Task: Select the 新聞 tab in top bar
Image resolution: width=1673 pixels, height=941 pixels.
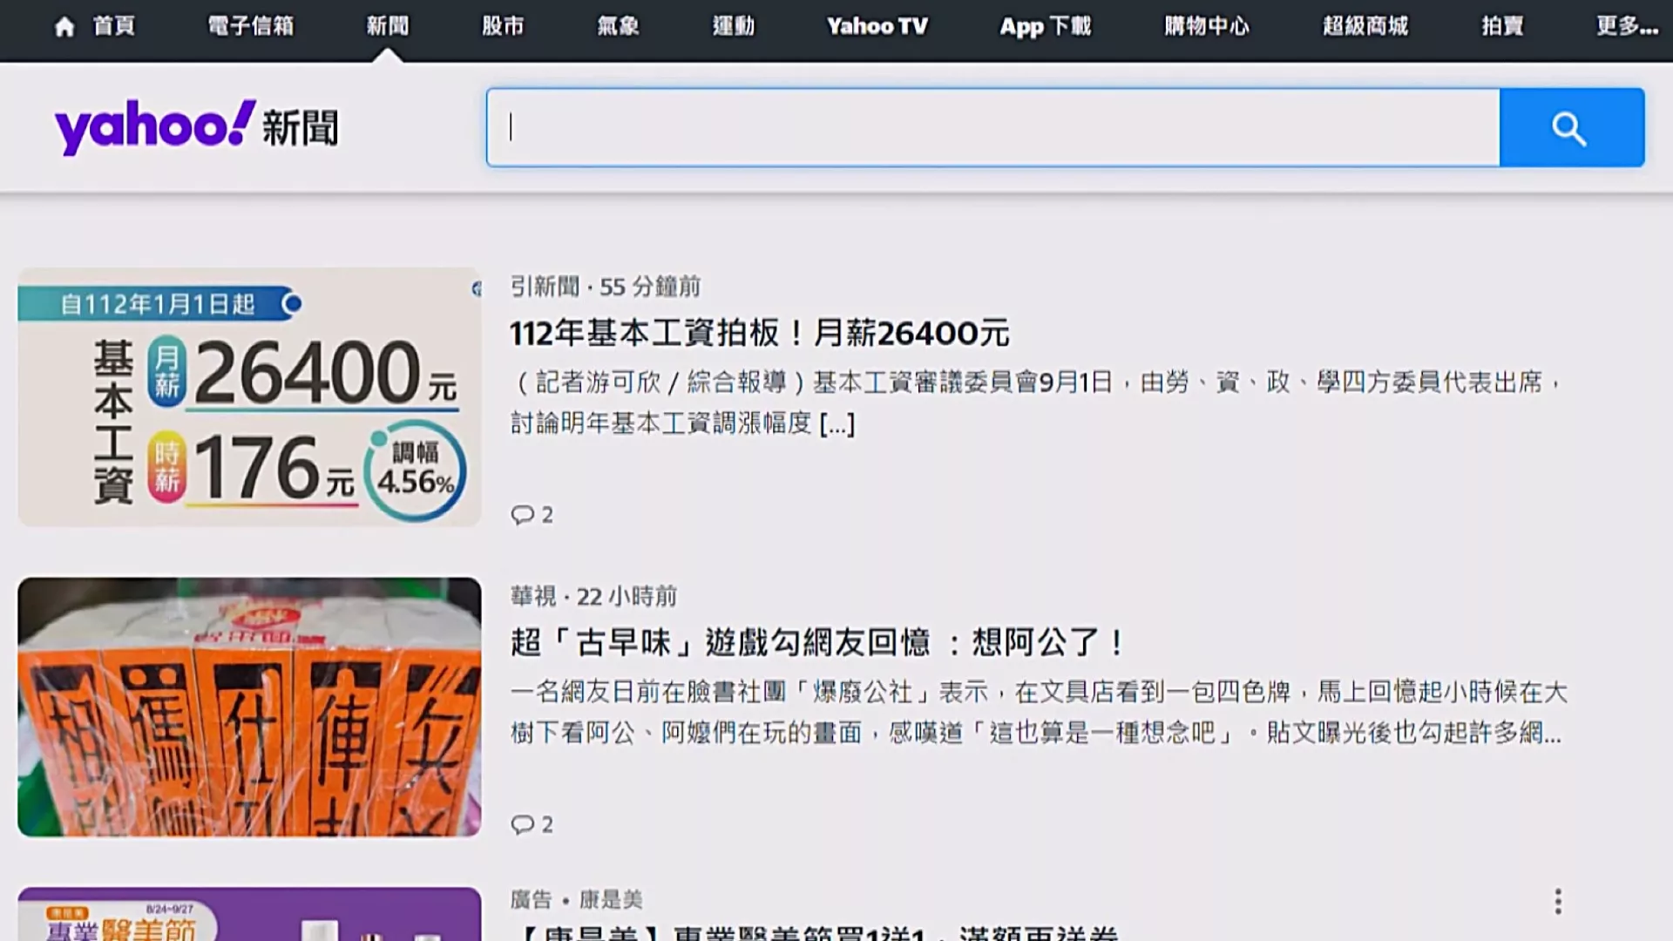Action: [388, 26]
